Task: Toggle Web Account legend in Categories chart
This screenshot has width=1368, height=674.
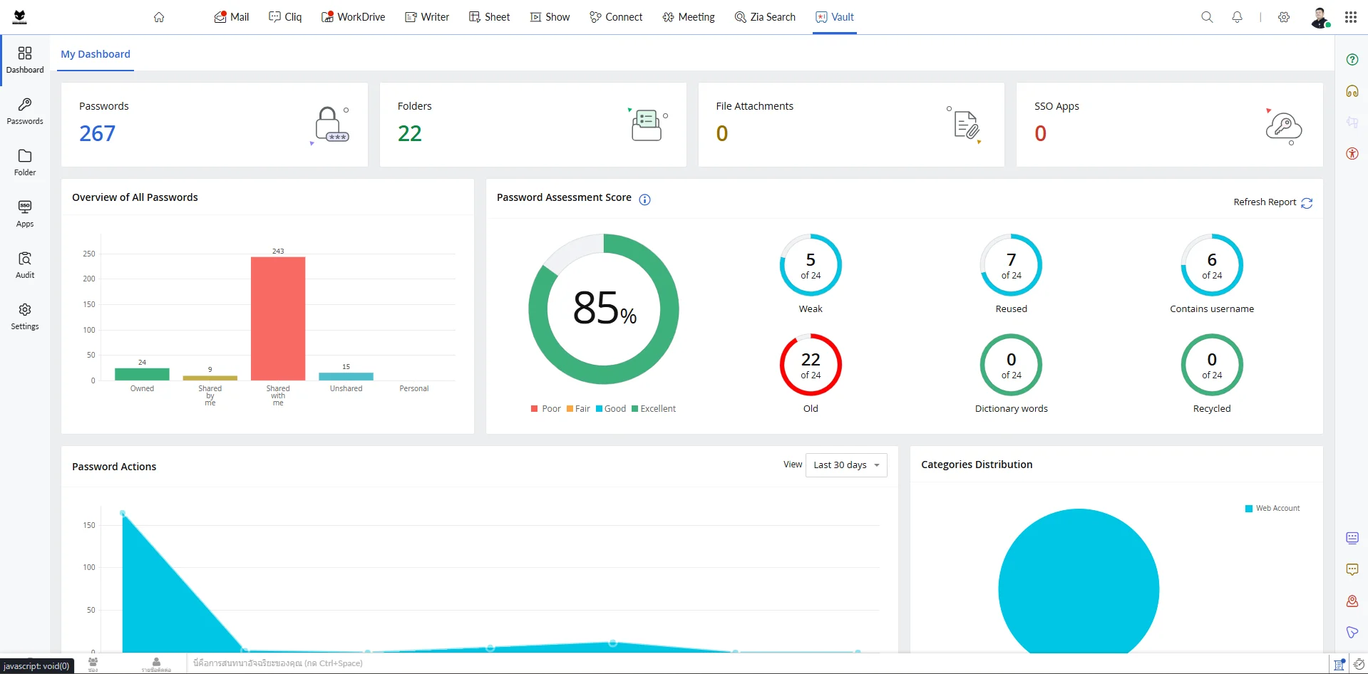Action: coord(1272,509)
